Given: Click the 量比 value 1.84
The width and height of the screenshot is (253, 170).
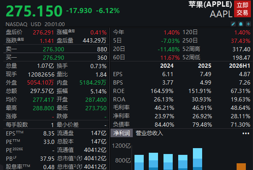Looking at the screenshot, I should [101, 74].
